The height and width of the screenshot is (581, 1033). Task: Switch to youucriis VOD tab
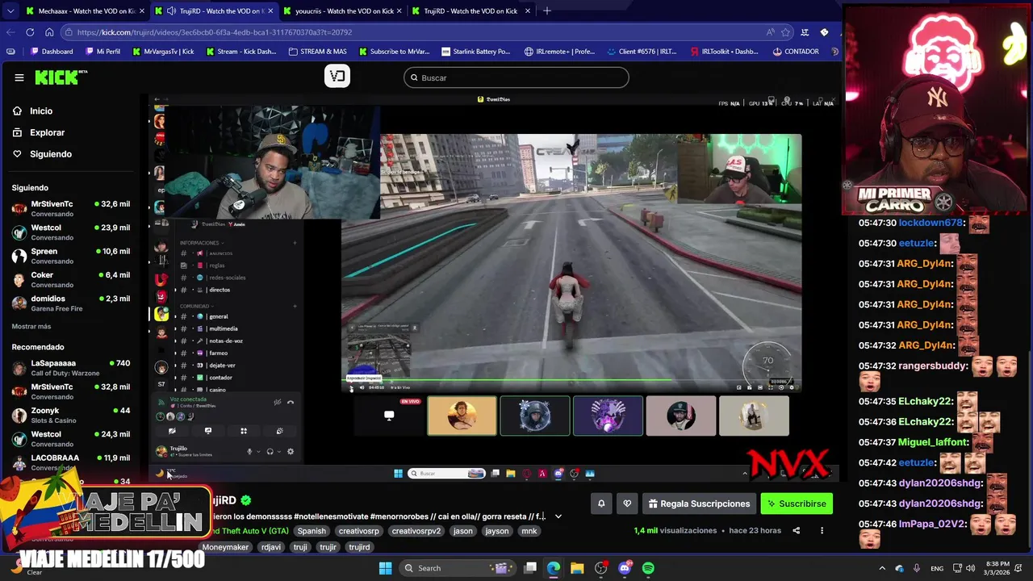click(343, 10)
